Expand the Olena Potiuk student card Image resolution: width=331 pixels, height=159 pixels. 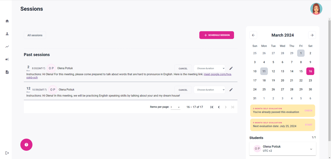coord(311,149)
